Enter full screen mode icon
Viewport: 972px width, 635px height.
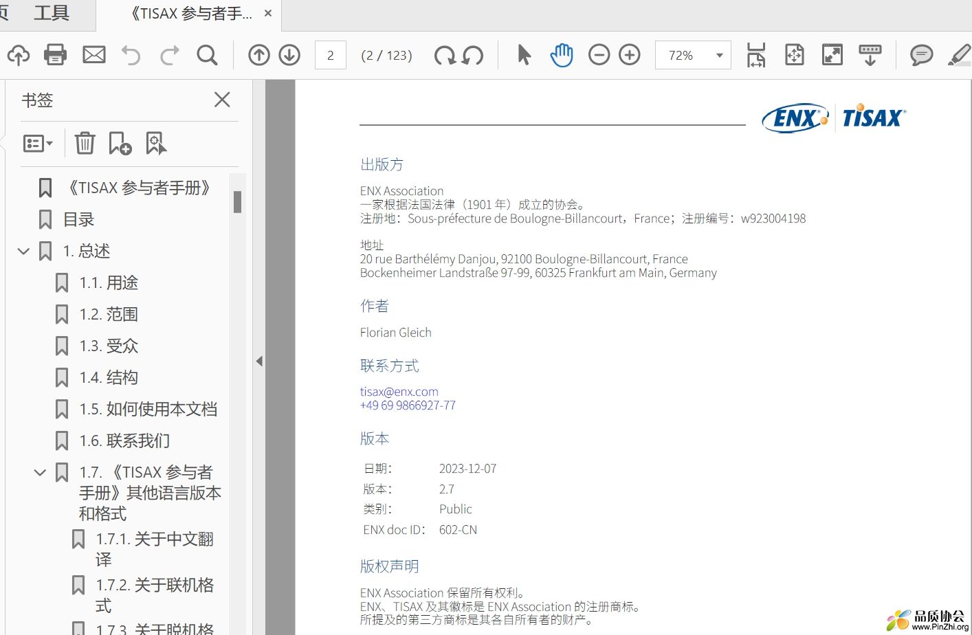tap(832, 55)
